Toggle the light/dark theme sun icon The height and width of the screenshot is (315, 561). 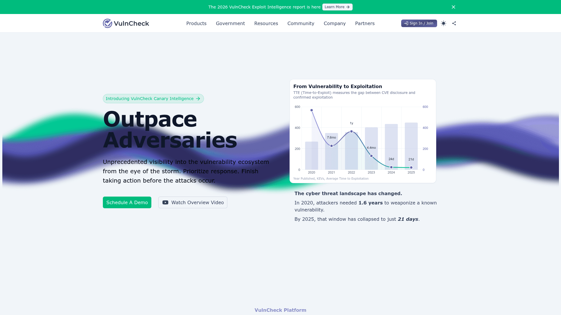click(444, 23)
